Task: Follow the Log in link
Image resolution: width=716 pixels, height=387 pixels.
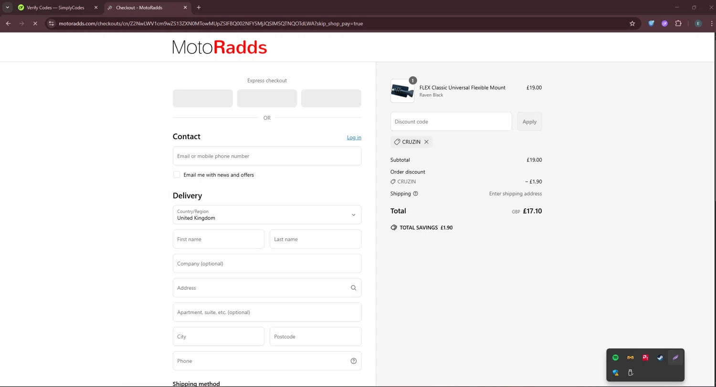Action: coord(354,137)
